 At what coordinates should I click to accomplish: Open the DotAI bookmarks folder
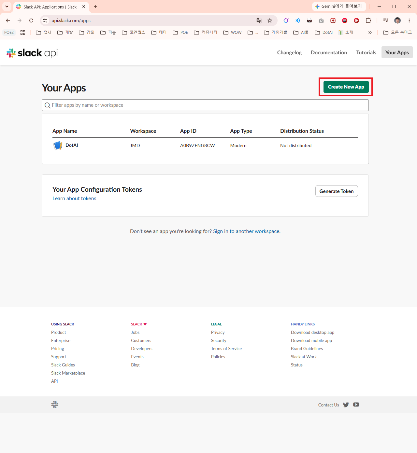click(x=324, y=33)
